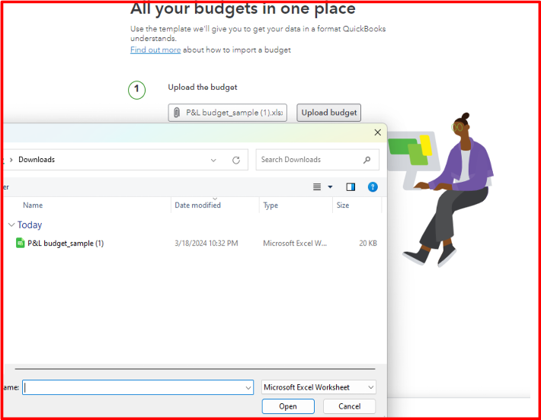Open the view layout list icon
This screenshot has width=541, height=420.
coord(317,186)
